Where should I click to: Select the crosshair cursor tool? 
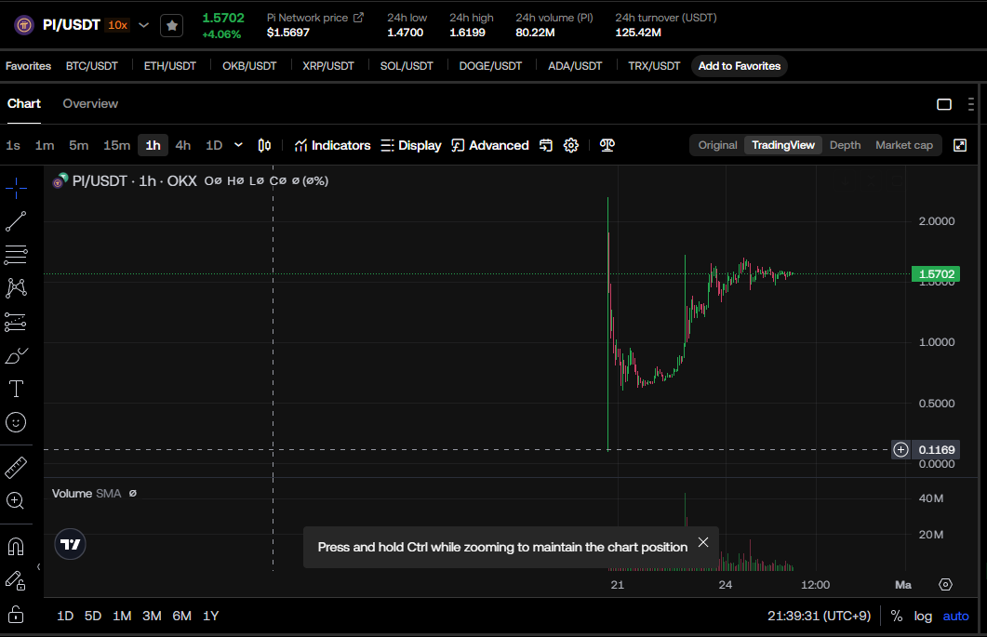[16, 187]
